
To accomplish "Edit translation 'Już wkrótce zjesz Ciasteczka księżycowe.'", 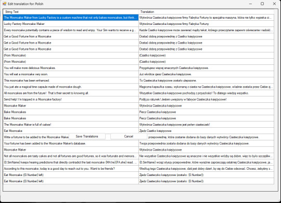I will point(206,74).
